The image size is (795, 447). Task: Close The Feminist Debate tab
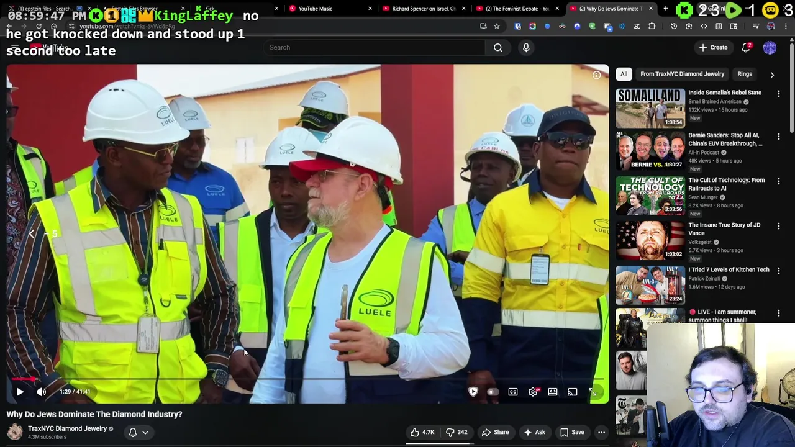[x=557, y=9]
